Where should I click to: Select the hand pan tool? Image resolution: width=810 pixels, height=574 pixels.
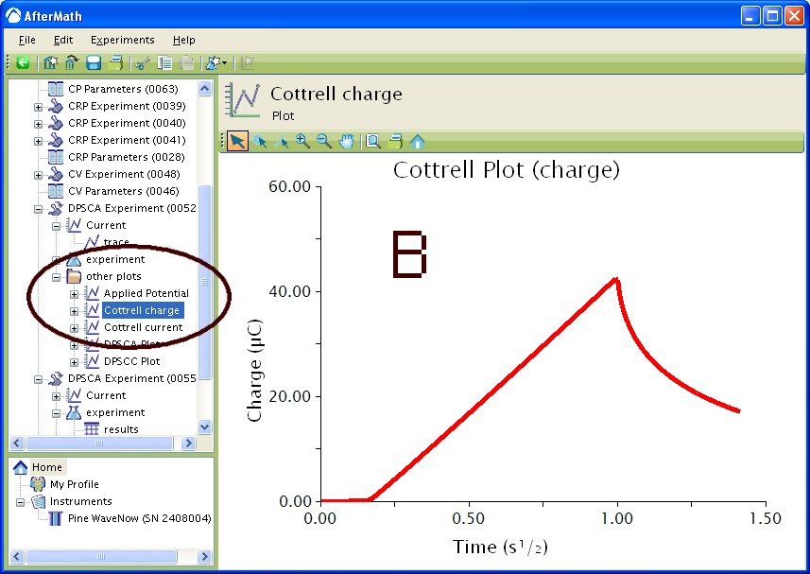(x=347, y=141)
